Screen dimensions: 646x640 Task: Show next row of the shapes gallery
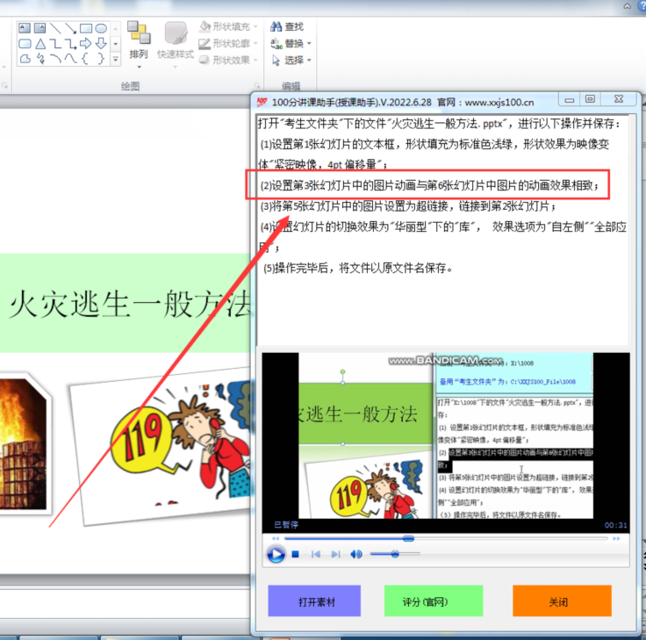[116, 44]
